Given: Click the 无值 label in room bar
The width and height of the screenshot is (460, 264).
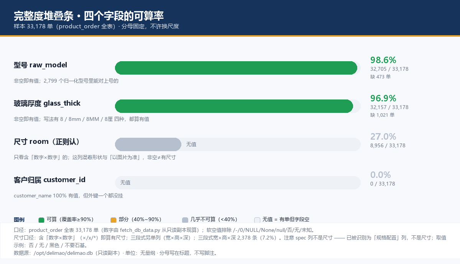Looking at the screenshot, I should 191,144.
